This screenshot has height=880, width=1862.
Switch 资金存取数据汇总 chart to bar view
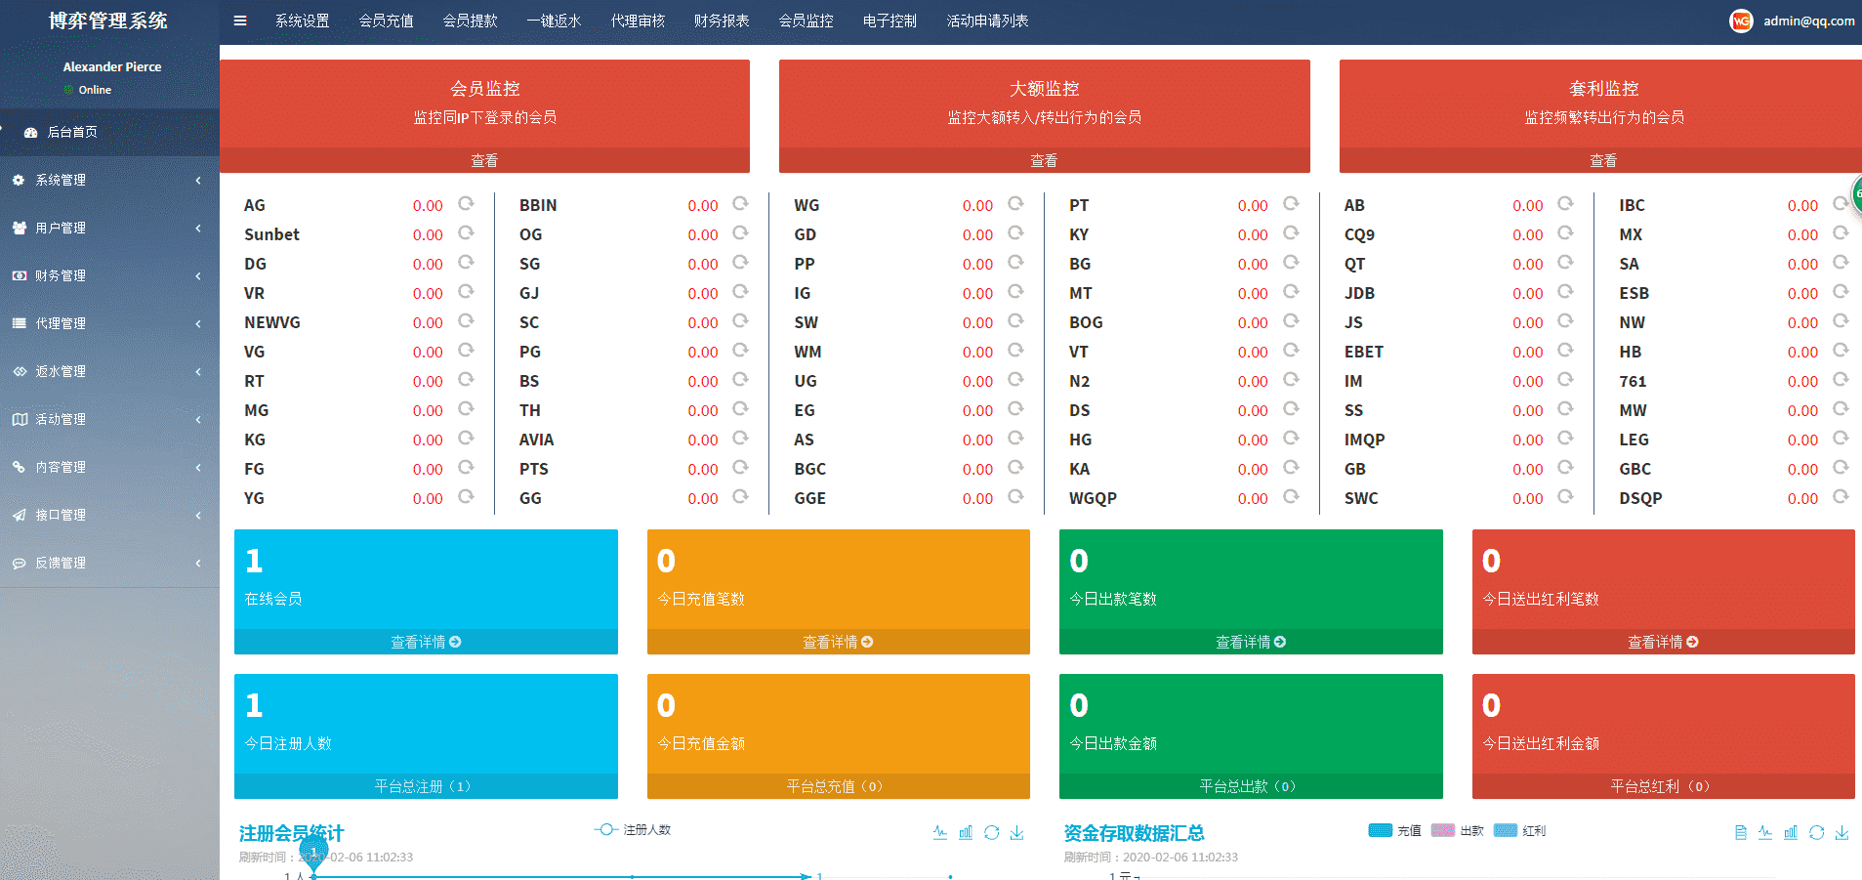coord(1791,832)
